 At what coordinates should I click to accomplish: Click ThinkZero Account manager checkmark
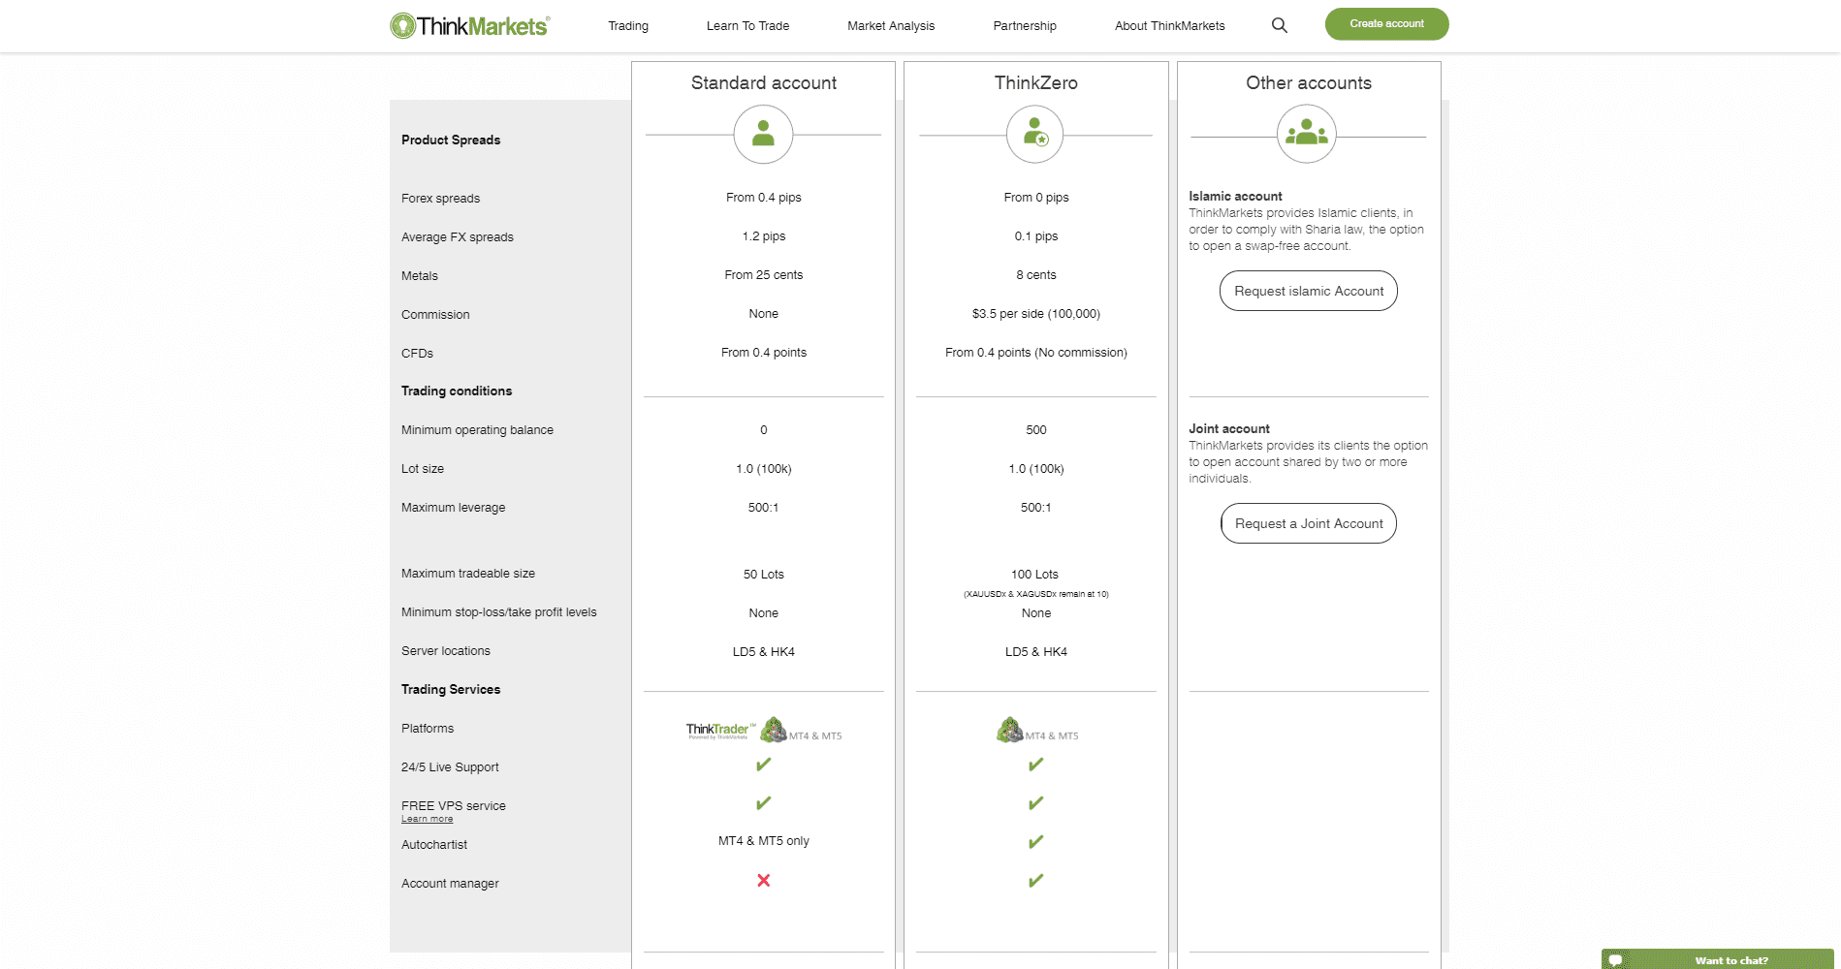pyautogui.click(x=1036, y=881)
